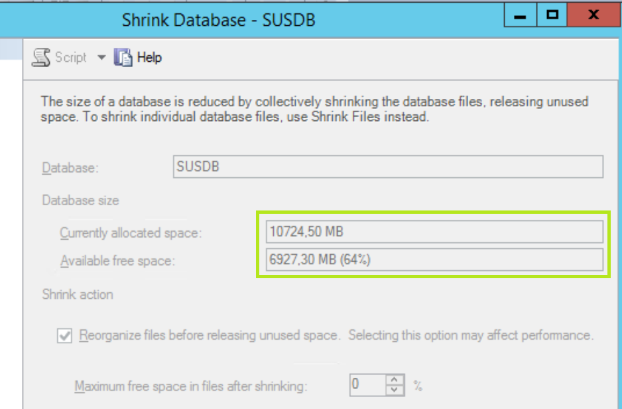Image resolution: width=622 pixels, height=409 pixels.
Task: Minimize the Shrink Database window
Action: tap(522, 15)
